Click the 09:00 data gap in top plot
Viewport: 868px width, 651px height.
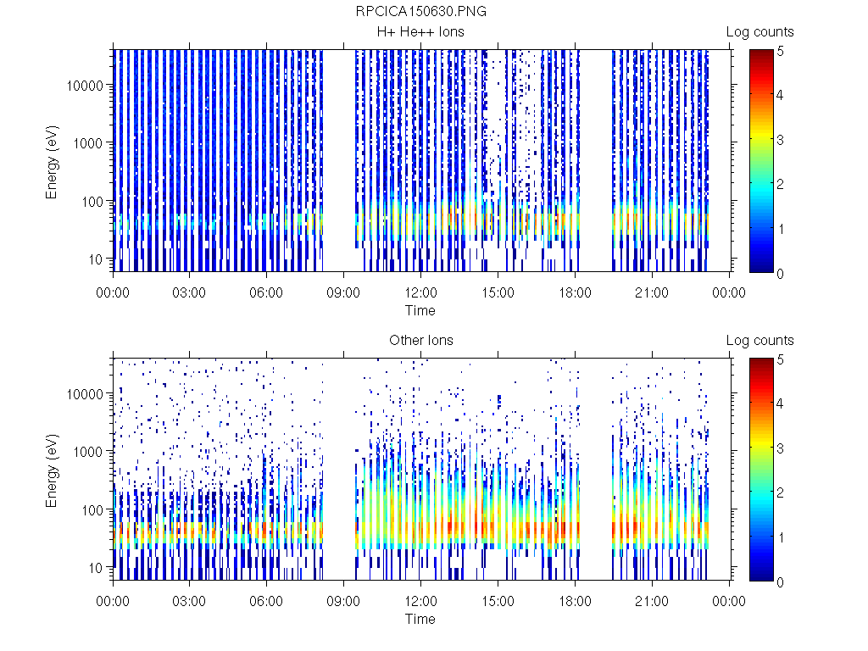tap(339, 161)
